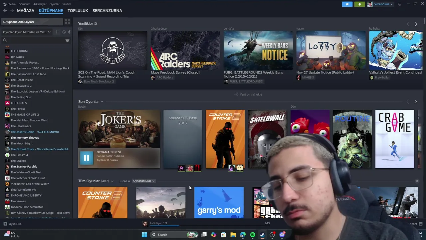Open the Oyunlar menu
The image size is (426, 240).
[x=54, y=4]
